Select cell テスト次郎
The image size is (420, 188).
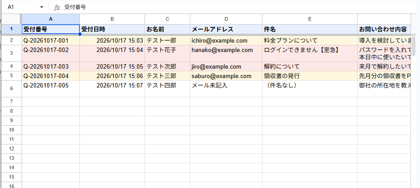pos(167,66)
